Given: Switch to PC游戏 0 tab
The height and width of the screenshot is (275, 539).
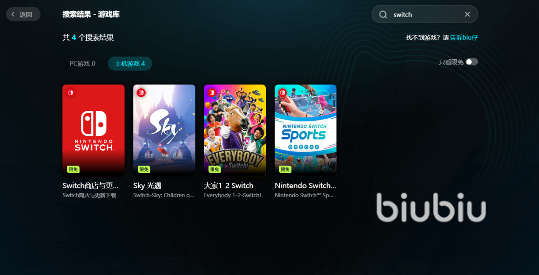Looking at the screenshot, I should [x=83, y=63].
